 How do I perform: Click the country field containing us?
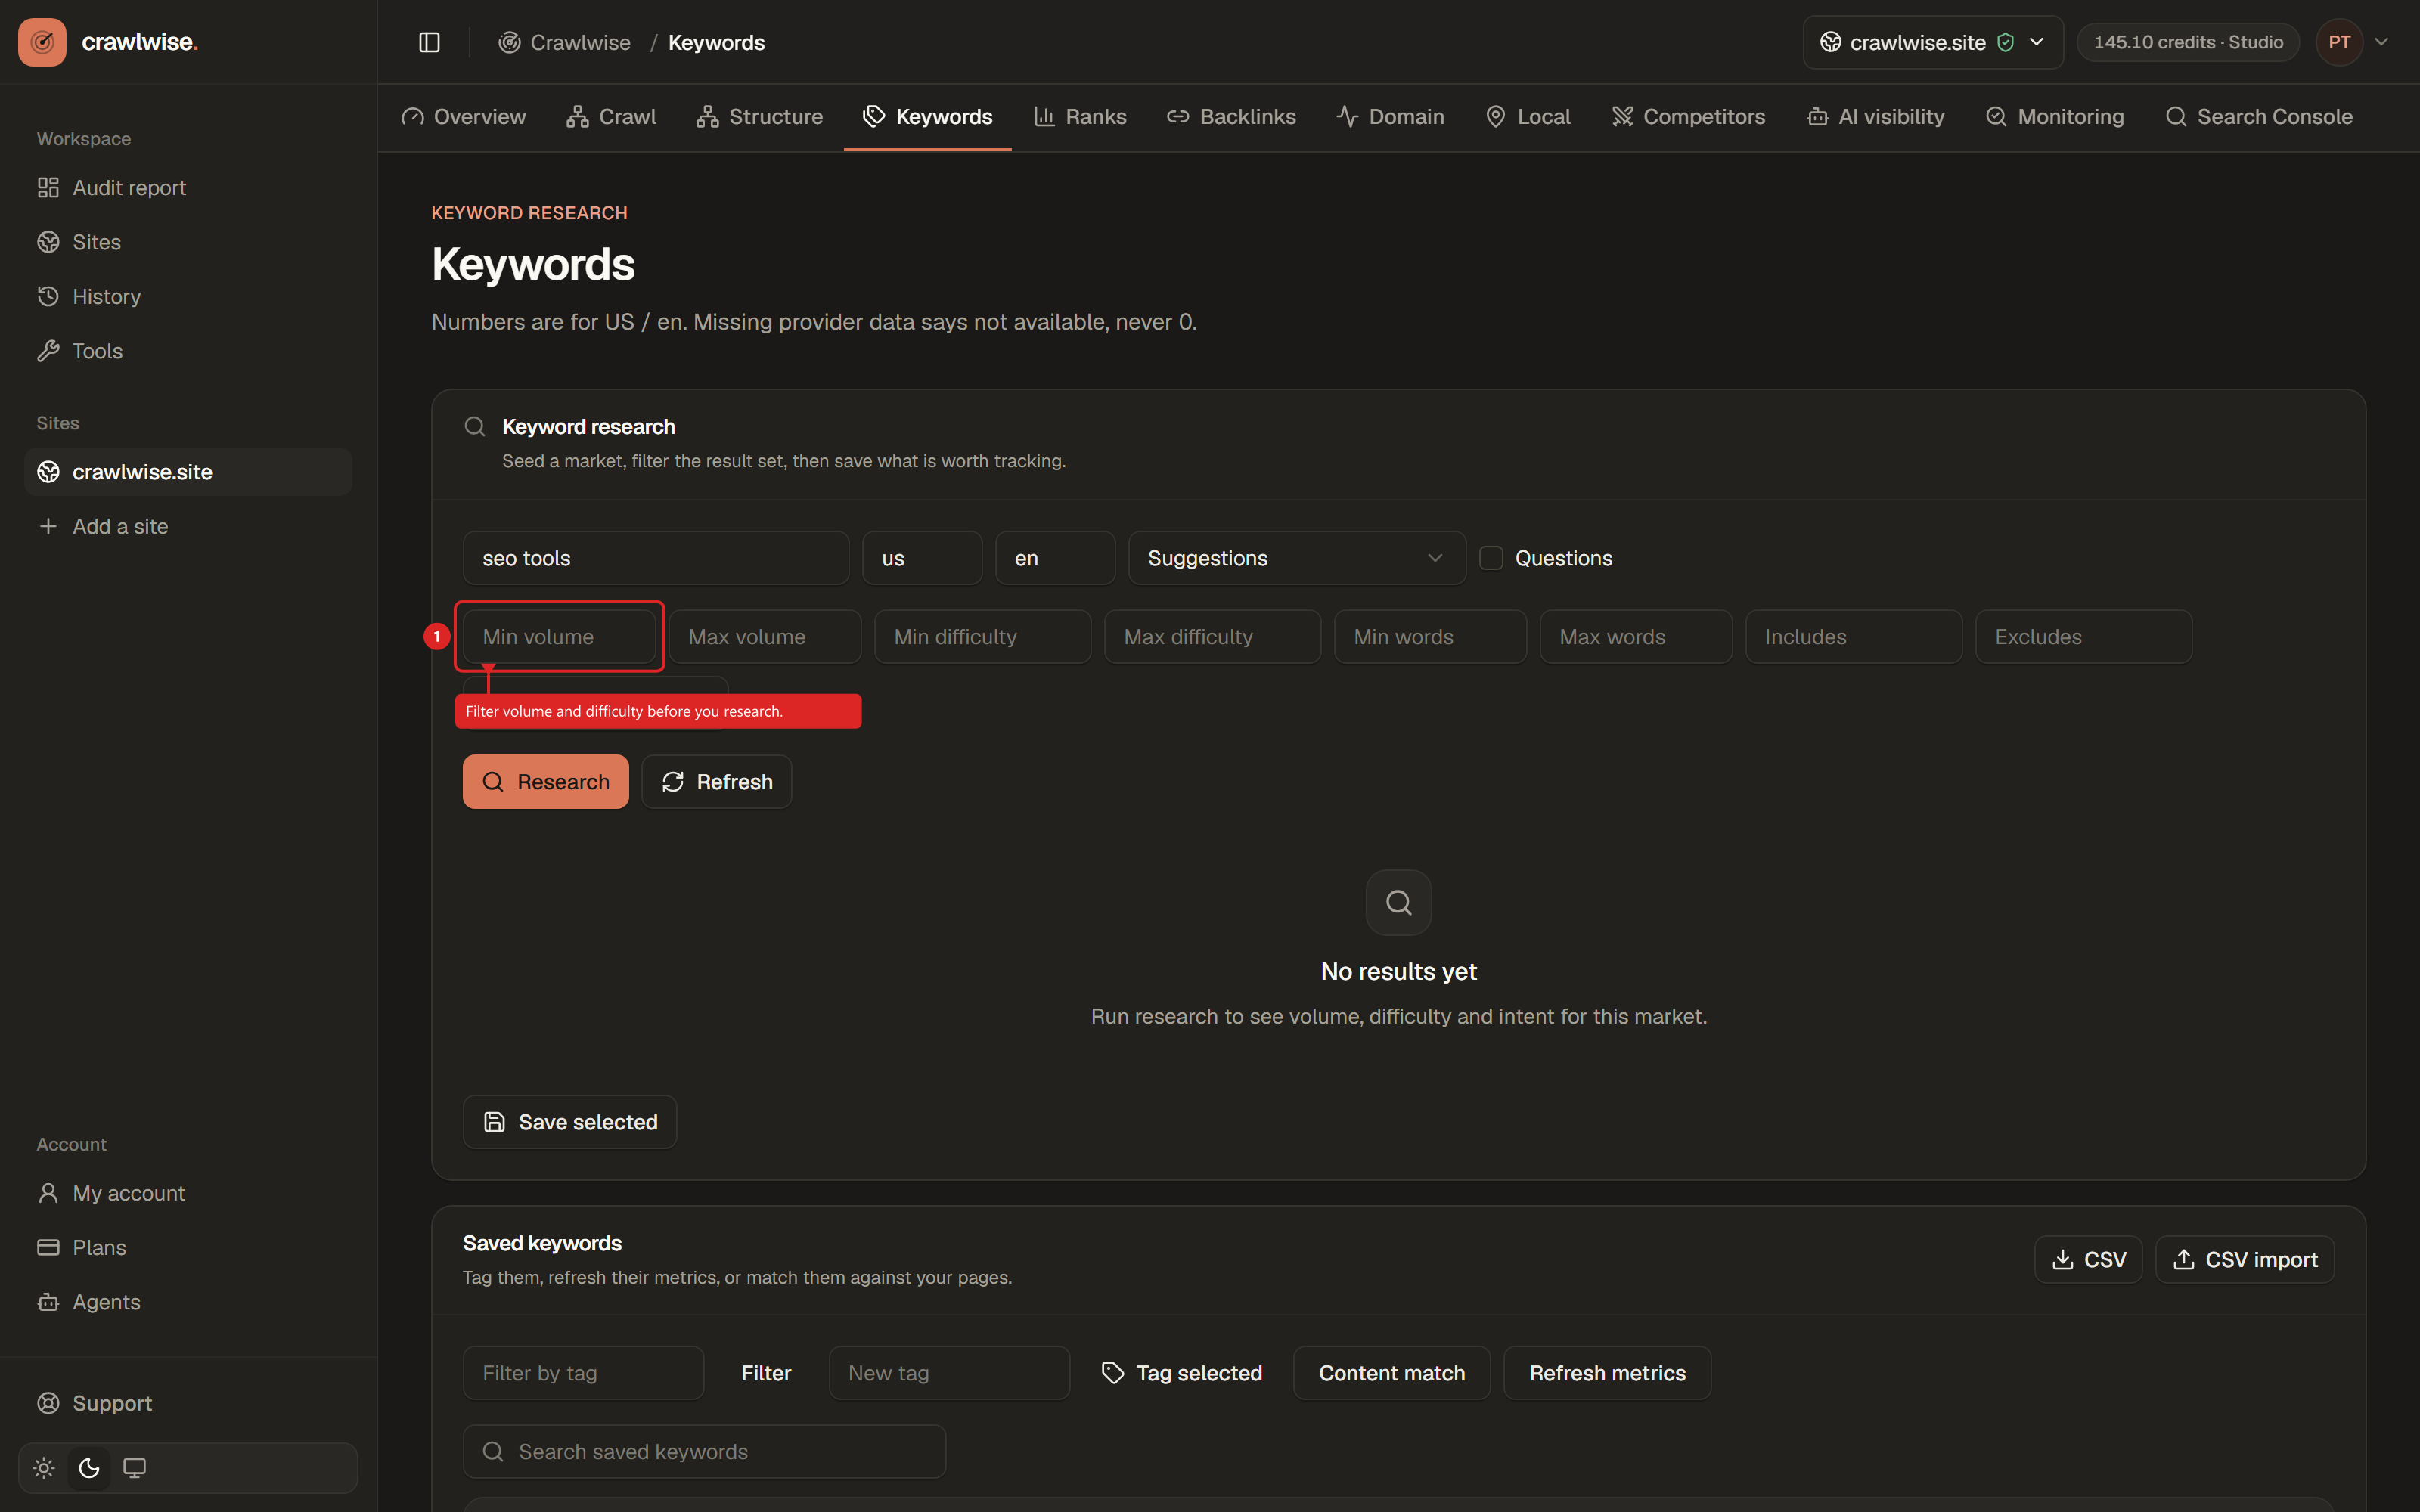922,558
